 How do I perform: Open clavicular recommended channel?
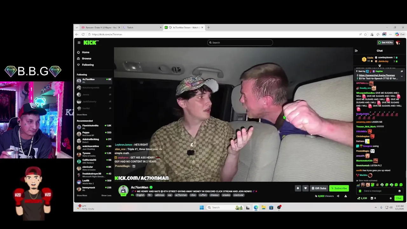[x=94, y=168]
